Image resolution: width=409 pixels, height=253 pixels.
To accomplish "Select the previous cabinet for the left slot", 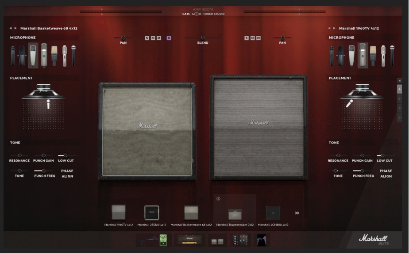I will click(x=11, y=28).
